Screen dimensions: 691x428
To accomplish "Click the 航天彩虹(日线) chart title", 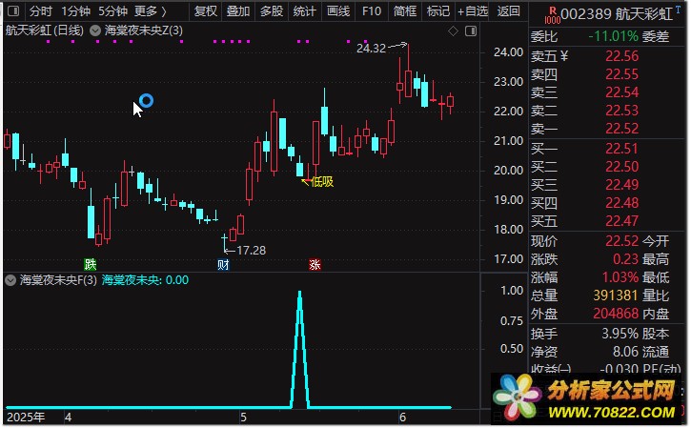I will click(x=44, y=31).
